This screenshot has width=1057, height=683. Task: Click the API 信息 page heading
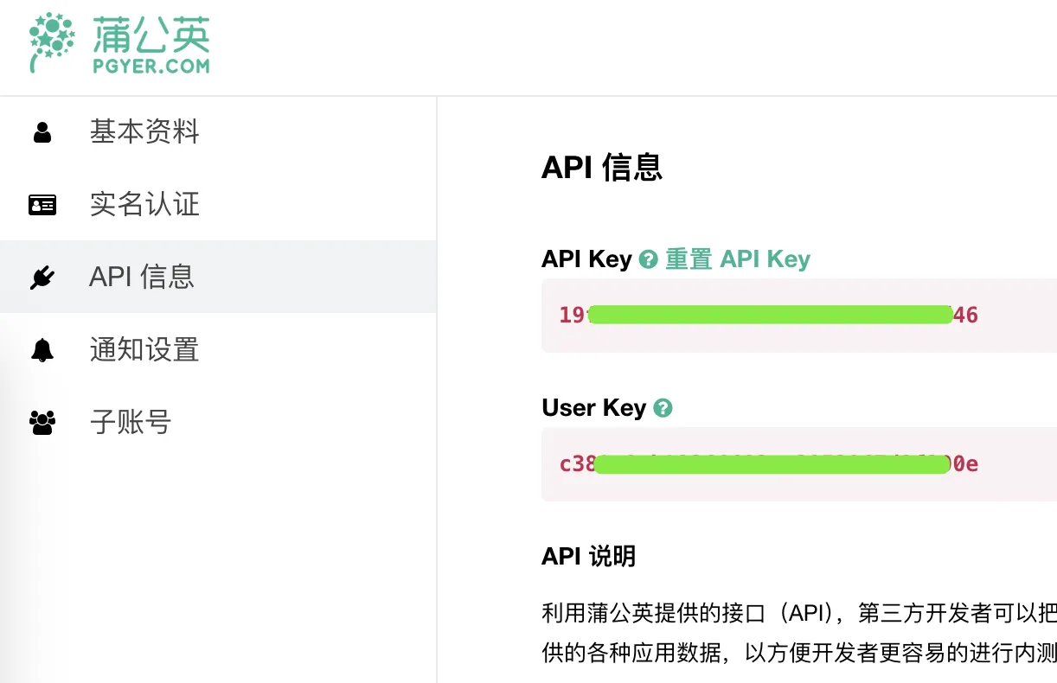click(602, 167)
